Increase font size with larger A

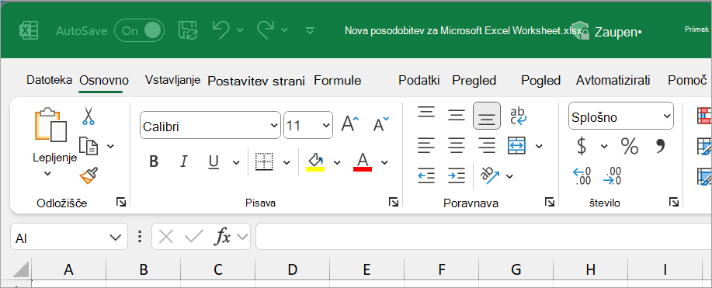pyautogui.click(x=349, y=124)
